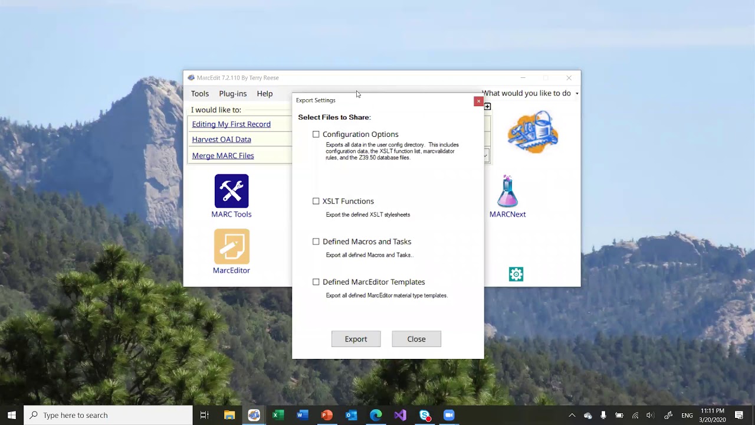The height and width of the screenshot is (425, 755).
Task: Click OneDrive cloud tray icon
Action: tap(587, 416)
